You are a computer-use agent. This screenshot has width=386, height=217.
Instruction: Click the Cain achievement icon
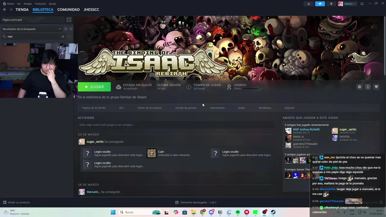pyautogui.click(x=151, y=153)
